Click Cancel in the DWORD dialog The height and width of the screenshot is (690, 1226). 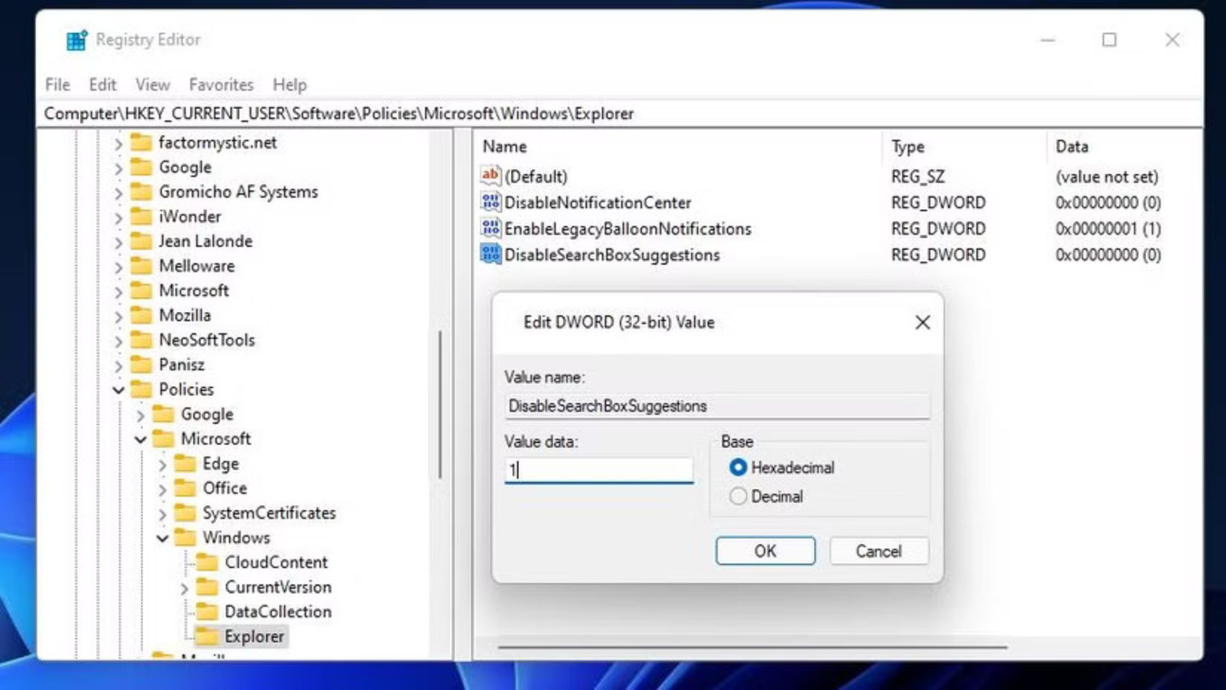click(x=879, y=551)
